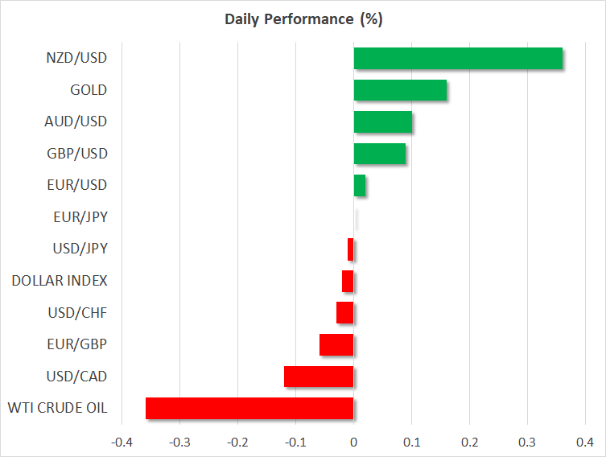Viewport: 606px width, 457px height.
Task: Click the WTI CRUDE OIL label
Action: (59, 408)
